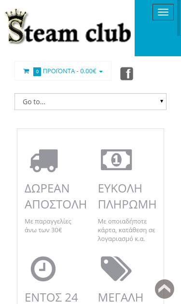Click the 'ΕΝΤΟΣ 24' heading

tap(52, 297)
